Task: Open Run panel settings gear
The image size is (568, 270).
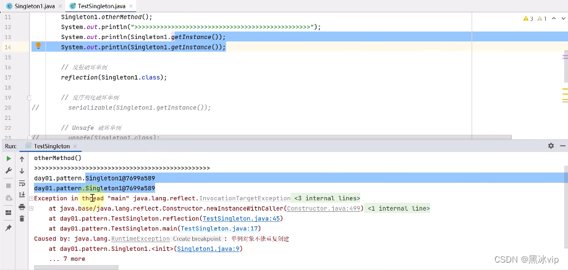Action: [551, 146]
